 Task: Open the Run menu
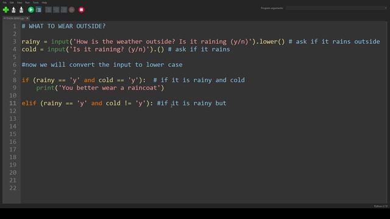point(27,2)
